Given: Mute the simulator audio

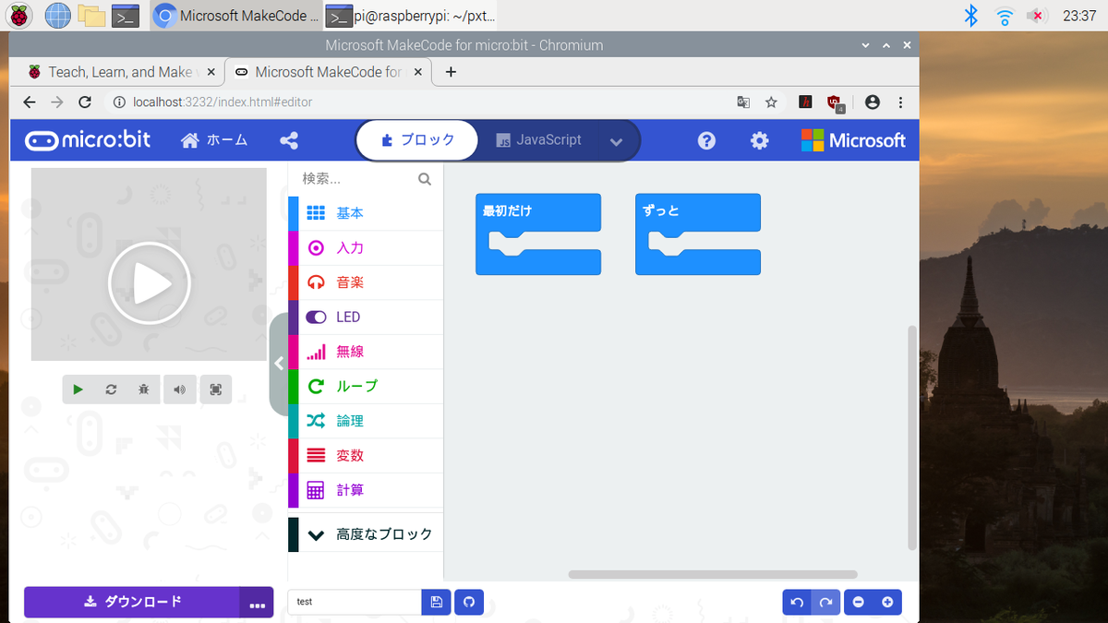Looking at the screenshot, I should (179, 389).
